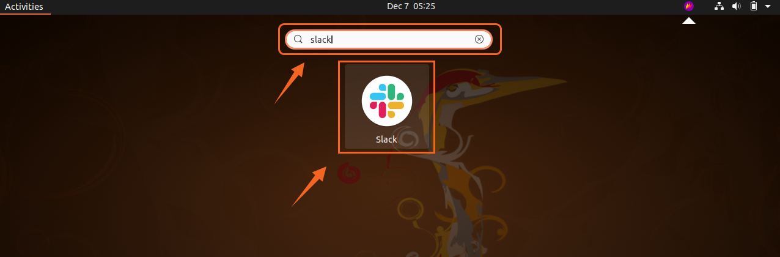Screen dimensions: 780x257
Task: Select the highlighted Slack result tile
Action: [x=386, y=106]
